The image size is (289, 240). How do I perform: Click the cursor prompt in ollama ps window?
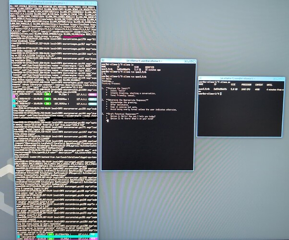(x=221, y=94)
